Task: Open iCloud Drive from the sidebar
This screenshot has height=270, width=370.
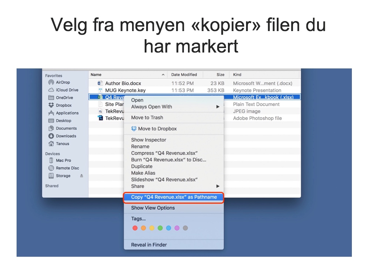Action: click(x=51, y=90)
